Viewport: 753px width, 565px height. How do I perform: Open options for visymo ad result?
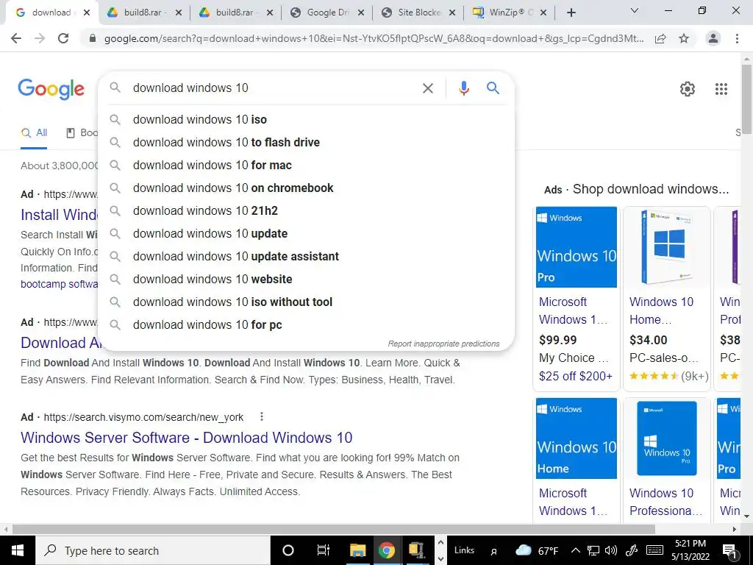(262, 416)
